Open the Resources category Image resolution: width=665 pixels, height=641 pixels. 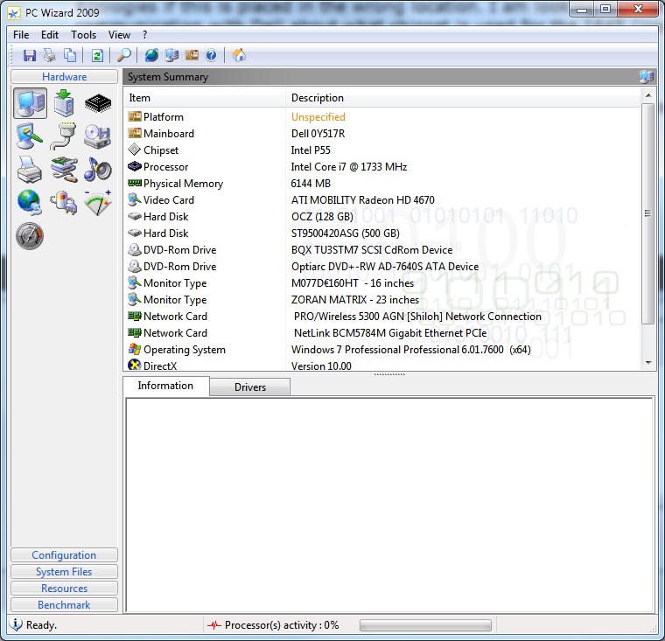tap(64, 588)
